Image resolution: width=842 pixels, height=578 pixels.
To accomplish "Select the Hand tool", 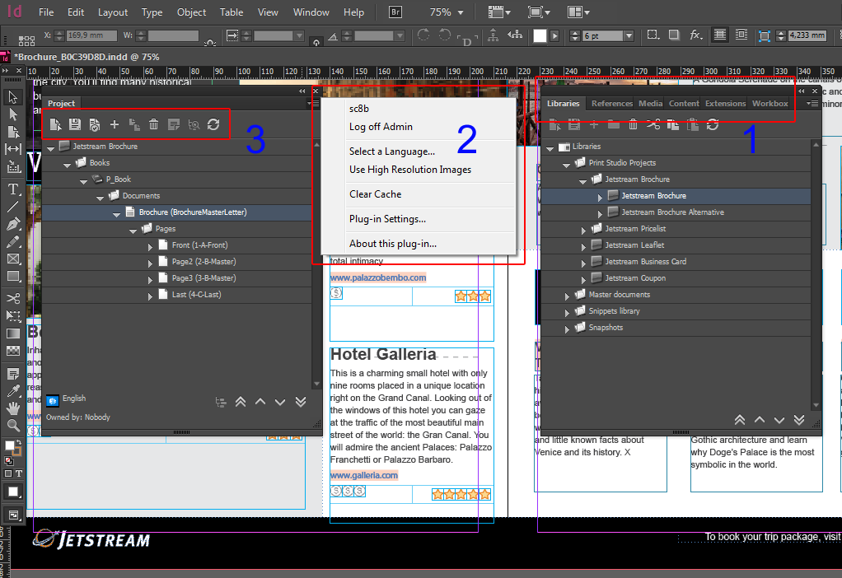I will click(x=13, y=408).
